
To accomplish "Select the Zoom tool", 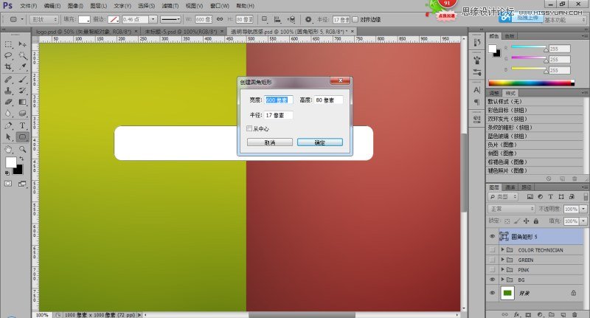I will 23,149.
